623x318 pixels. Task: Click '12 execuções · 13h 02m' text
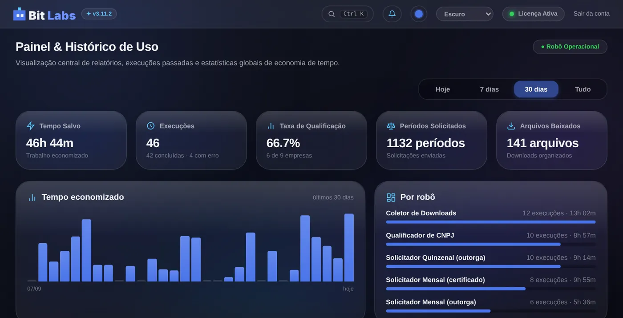click(559, 213)
